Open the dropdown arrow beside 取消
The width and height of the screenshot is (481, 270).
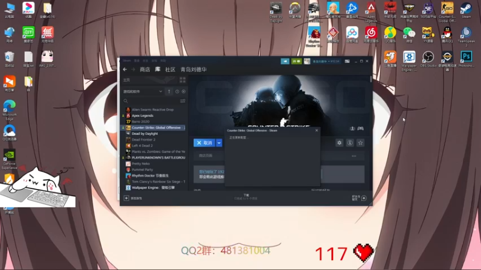[x=219, y=143]
